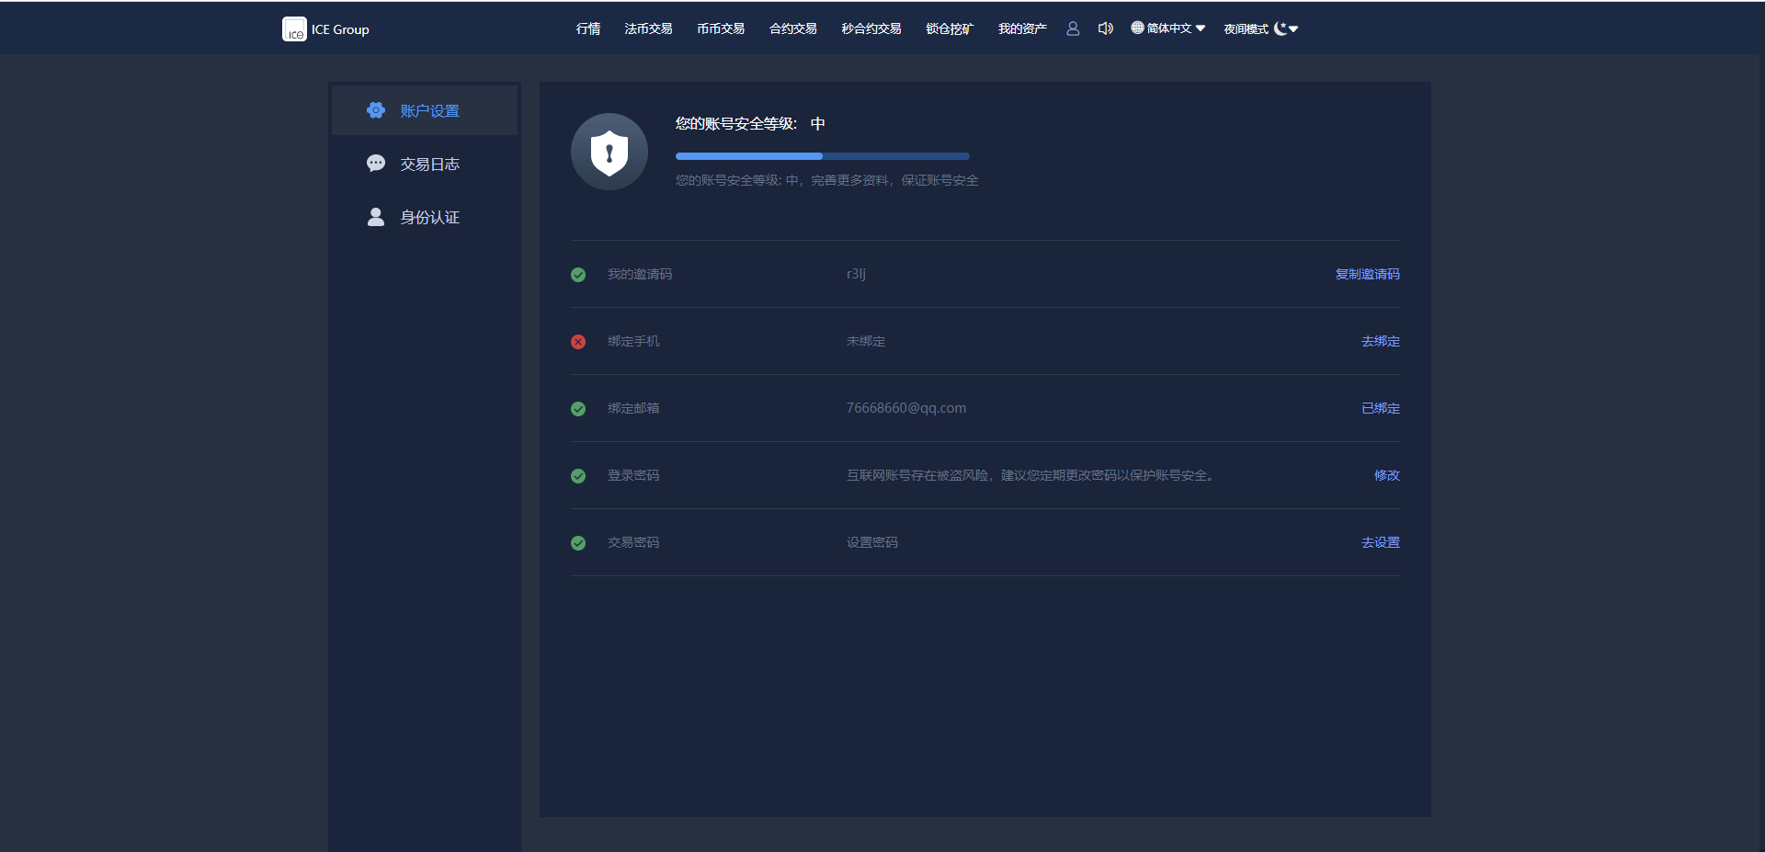Expand the 简体中文 language dropdown
Viewport: 1765px width, 852px height.
click(x=1168, y=28)
